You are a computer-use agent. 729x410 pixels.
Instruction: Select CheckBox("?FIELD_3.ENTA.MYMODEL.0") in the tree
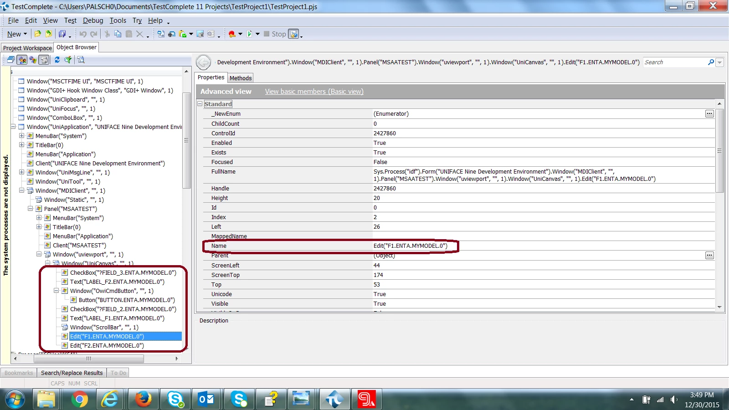coord(123,272)
